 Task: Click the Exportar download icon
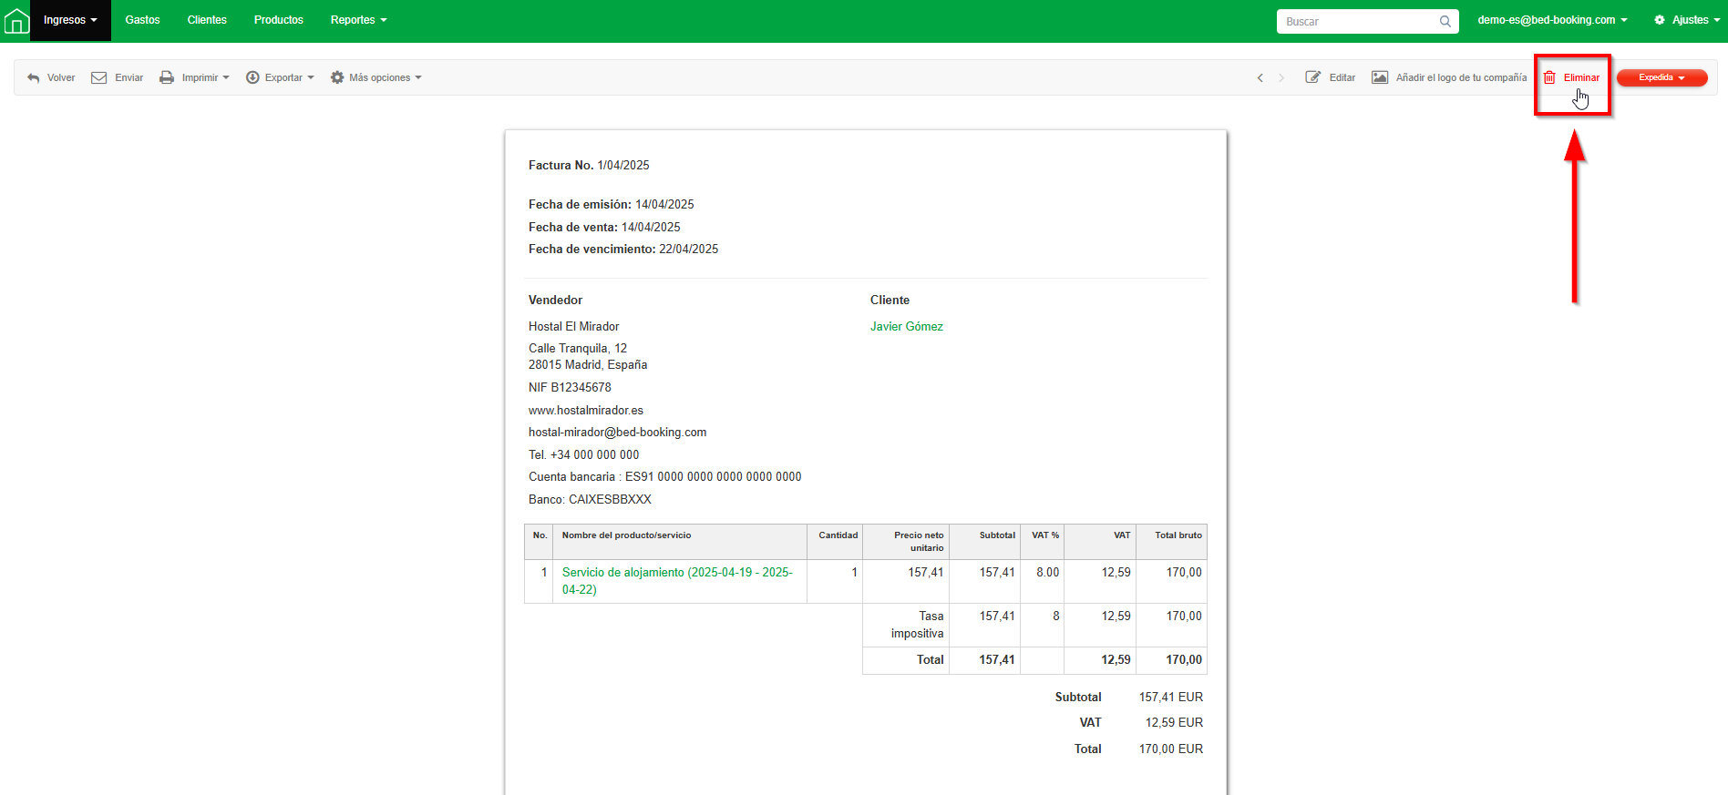point(252,78)
